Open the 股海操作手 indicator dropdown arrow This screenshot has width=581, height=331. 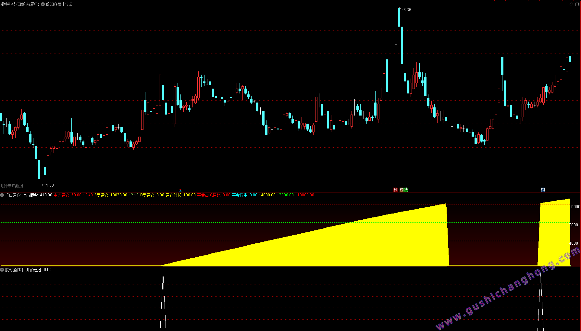click(x=2, y=270)
